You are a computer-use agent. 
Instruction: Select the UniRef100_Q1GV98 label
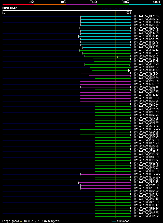[x=146, y=135]
